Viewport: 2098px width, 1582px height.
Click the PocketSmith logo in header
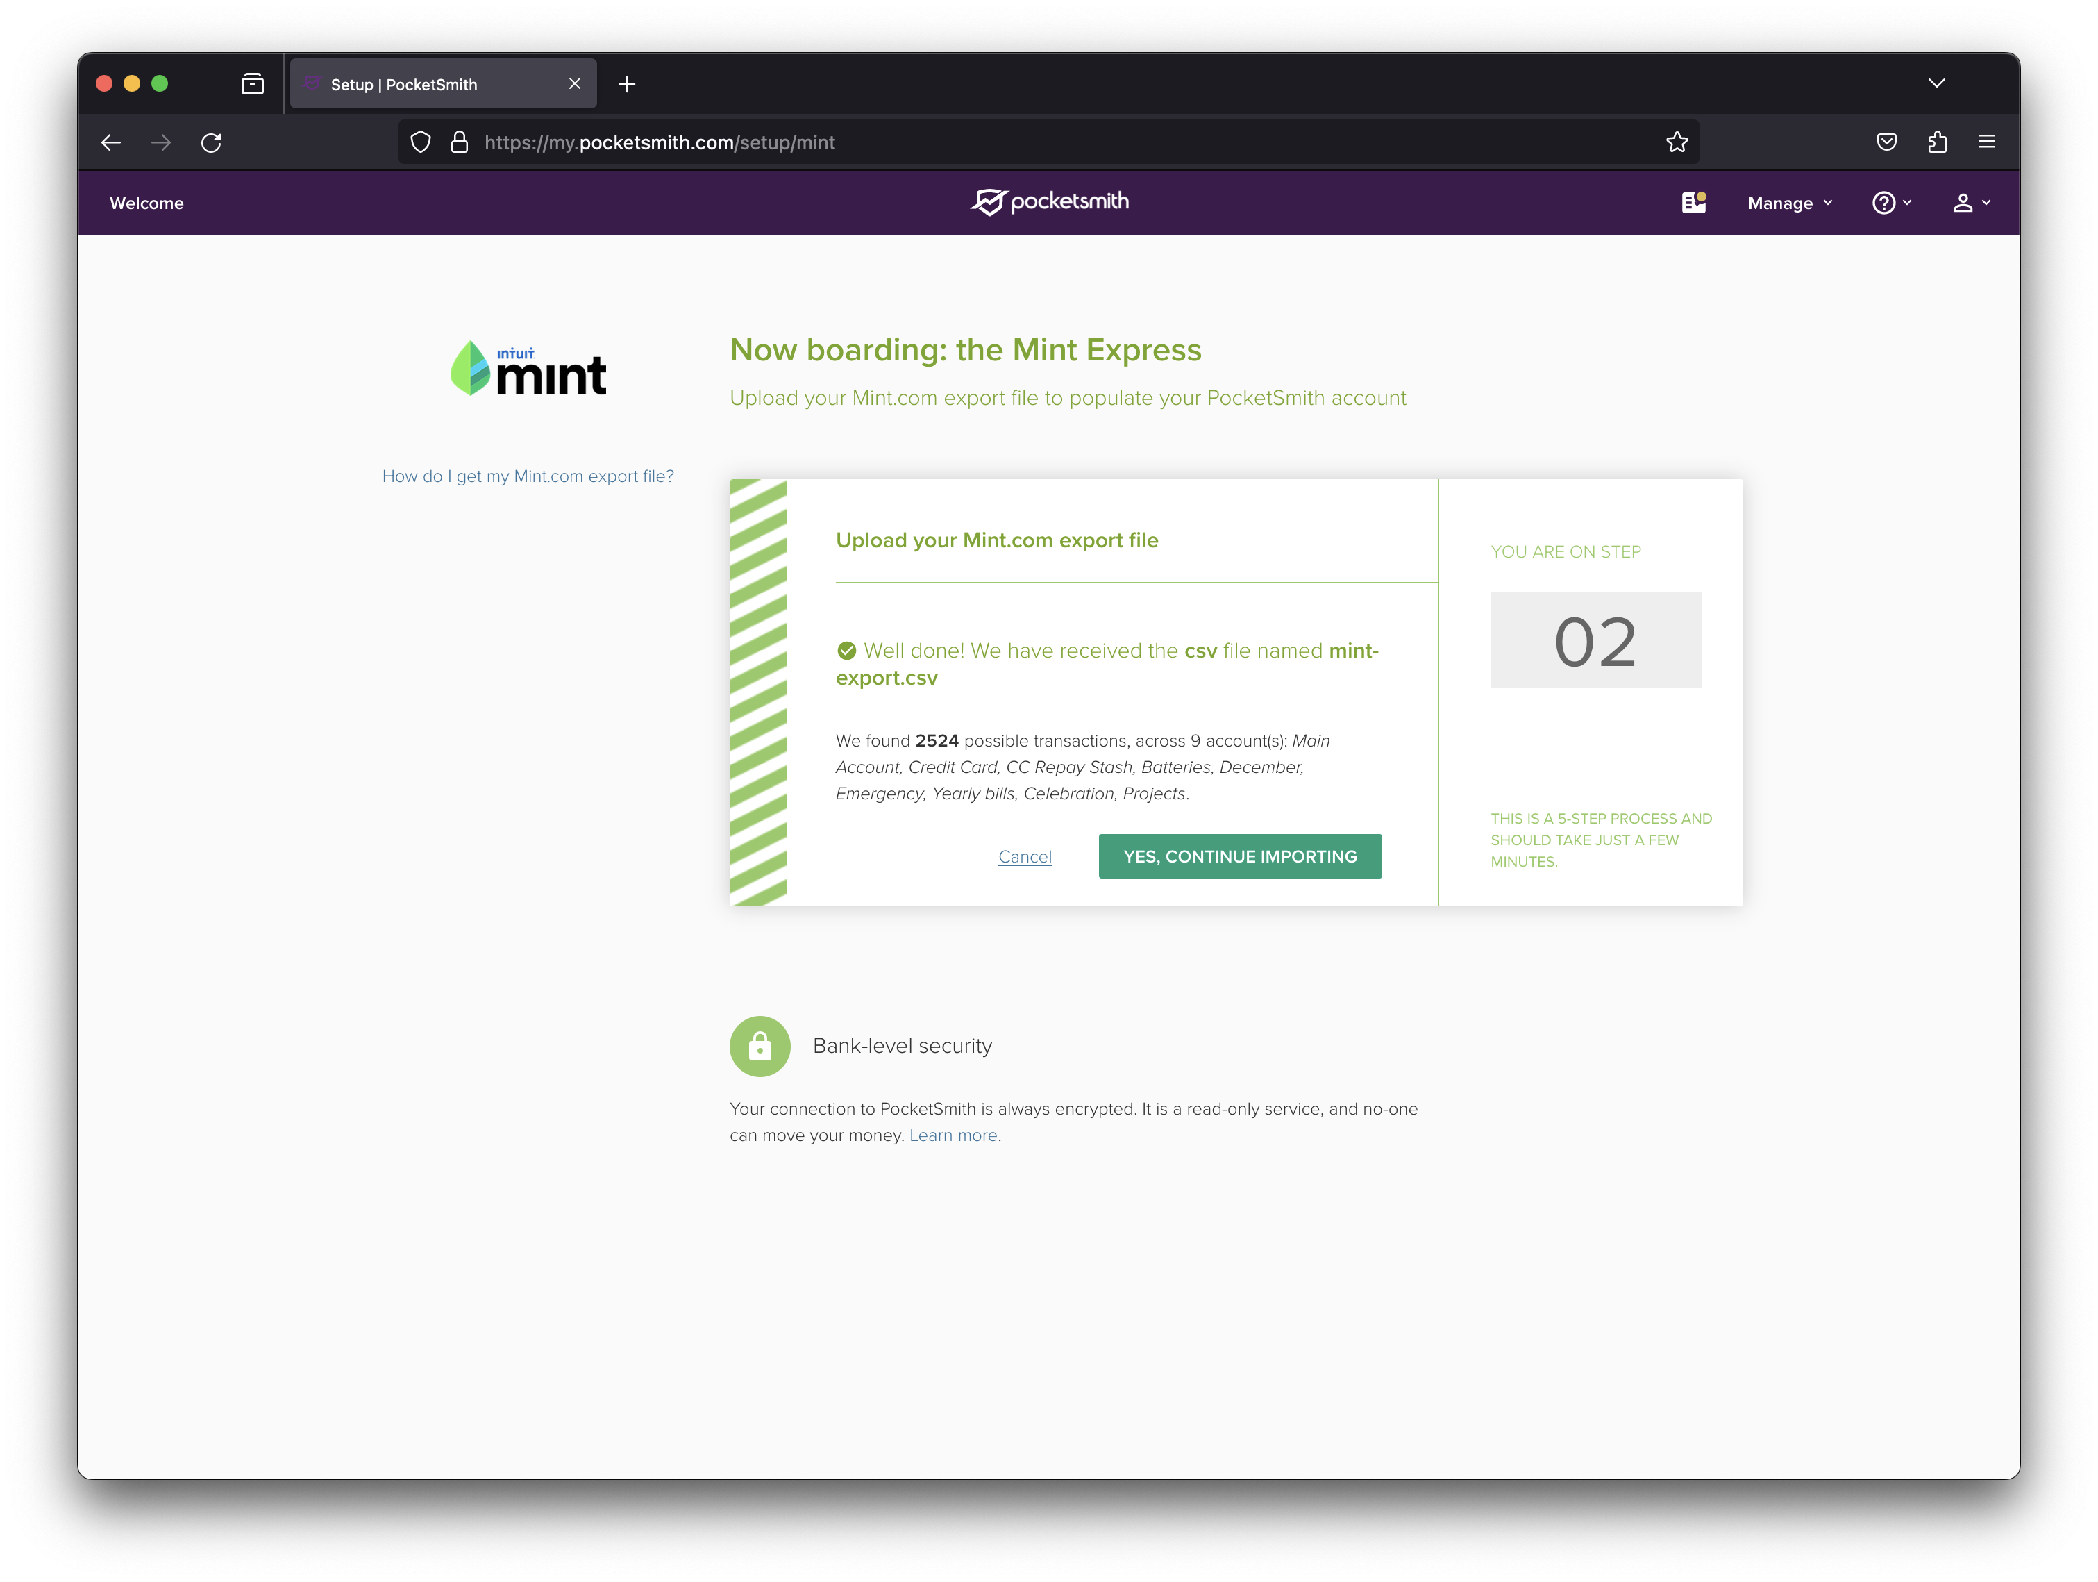(x=1048, y=201)
